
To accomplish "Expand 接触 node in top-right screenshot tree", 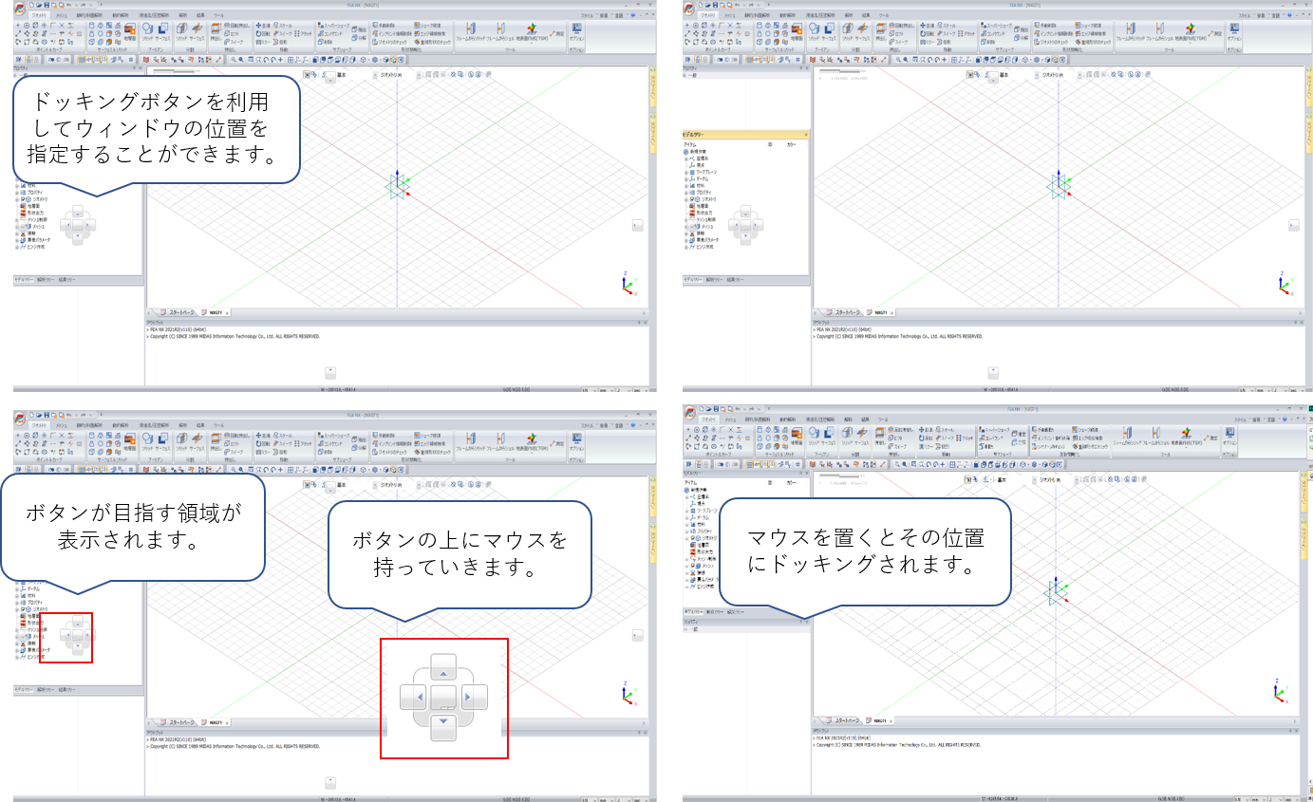I will tap(686, 233).
